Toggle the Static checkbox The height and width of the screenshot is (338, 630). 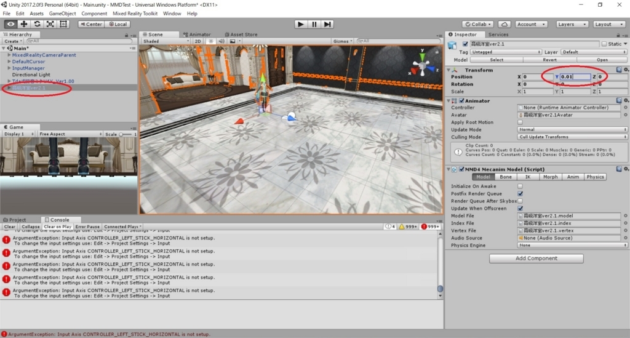604,44
